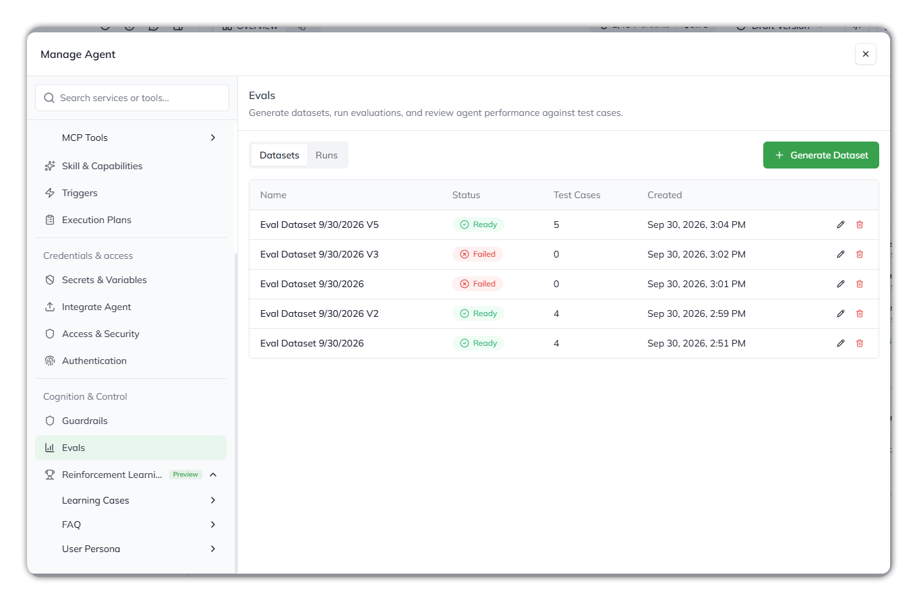Open the Guardrails section
This screenshot has width=919, height=604.
(131, 421)
